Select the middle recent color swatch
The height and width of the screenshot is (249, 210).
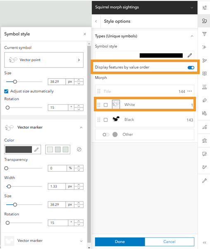pos(58,149)
